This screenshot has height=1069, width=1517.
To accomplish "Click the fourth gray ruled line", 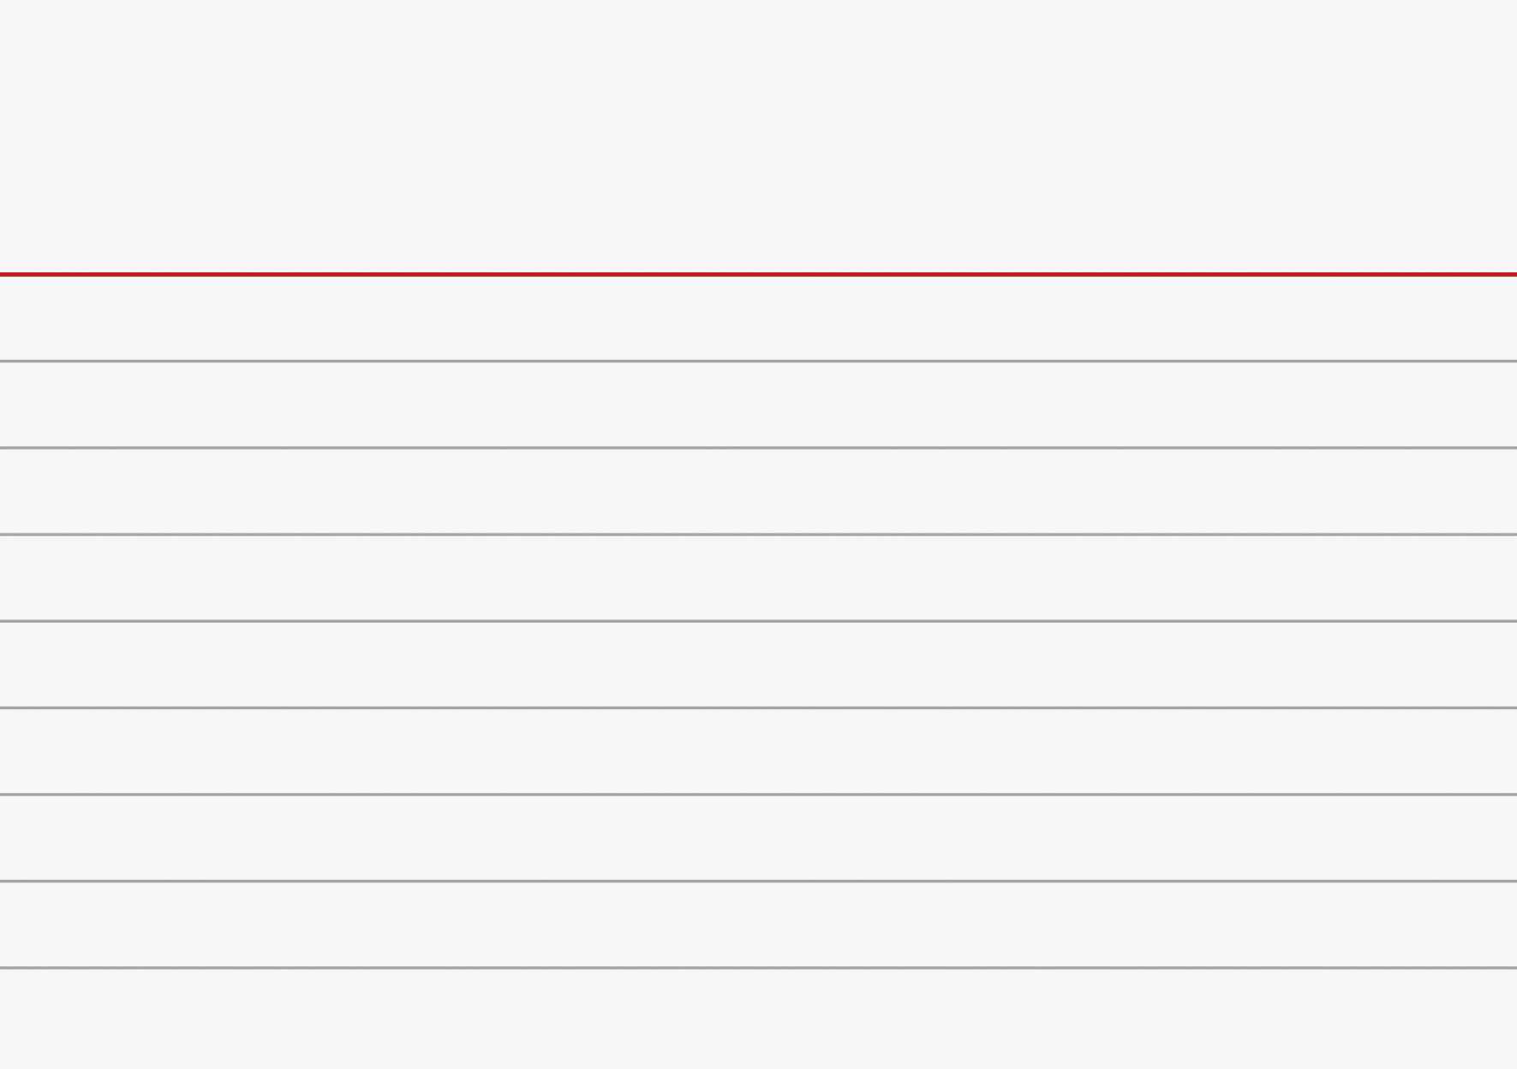I will point(758,621).
